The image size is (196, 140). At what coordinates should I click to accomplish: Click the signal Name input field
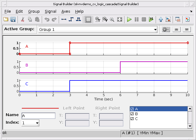pyautogui.click(x=38, y=116)
